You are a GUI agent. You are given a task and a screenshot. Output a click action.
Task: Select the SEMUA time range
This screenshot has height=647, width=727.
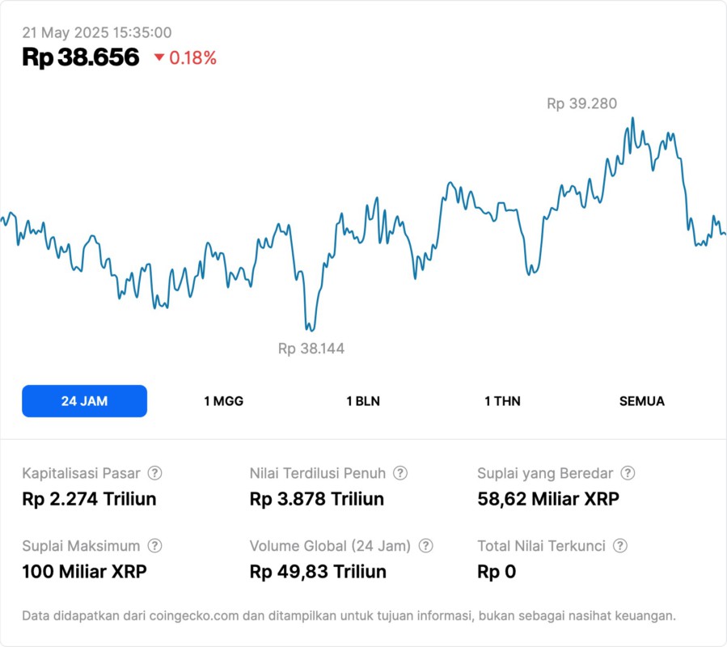642,401
